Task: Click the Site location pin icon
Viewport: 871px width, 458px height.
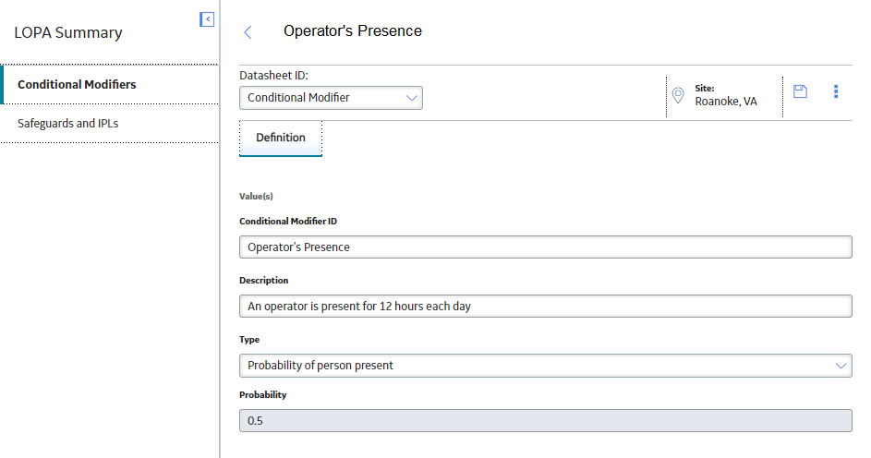Action: coord(678,95)
